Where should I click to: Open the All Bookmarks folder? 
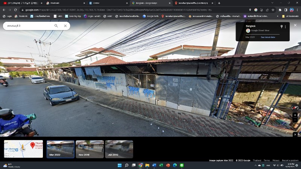(290, 16)
